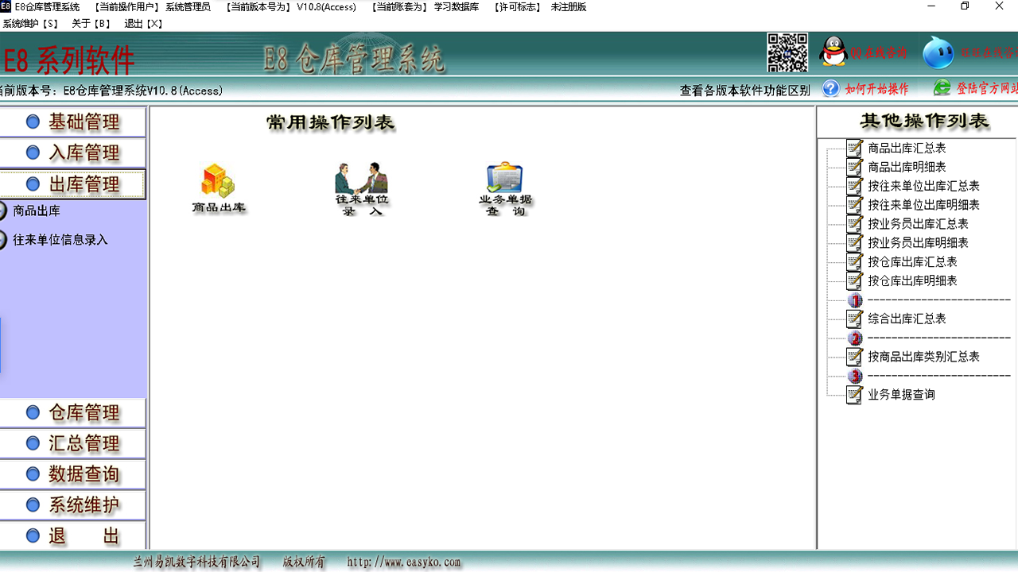Click the QQ online customer service icon
This screenshot has width=1018, height=572.
833,52
